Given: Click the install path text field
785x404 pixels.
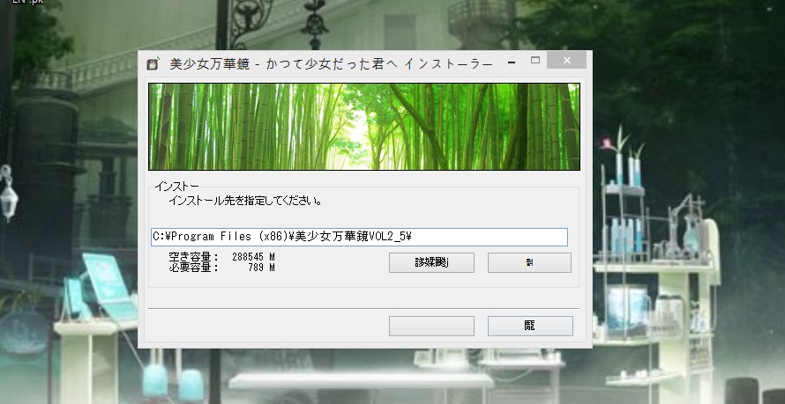Looking at the screenshot, I should (358, 237).
